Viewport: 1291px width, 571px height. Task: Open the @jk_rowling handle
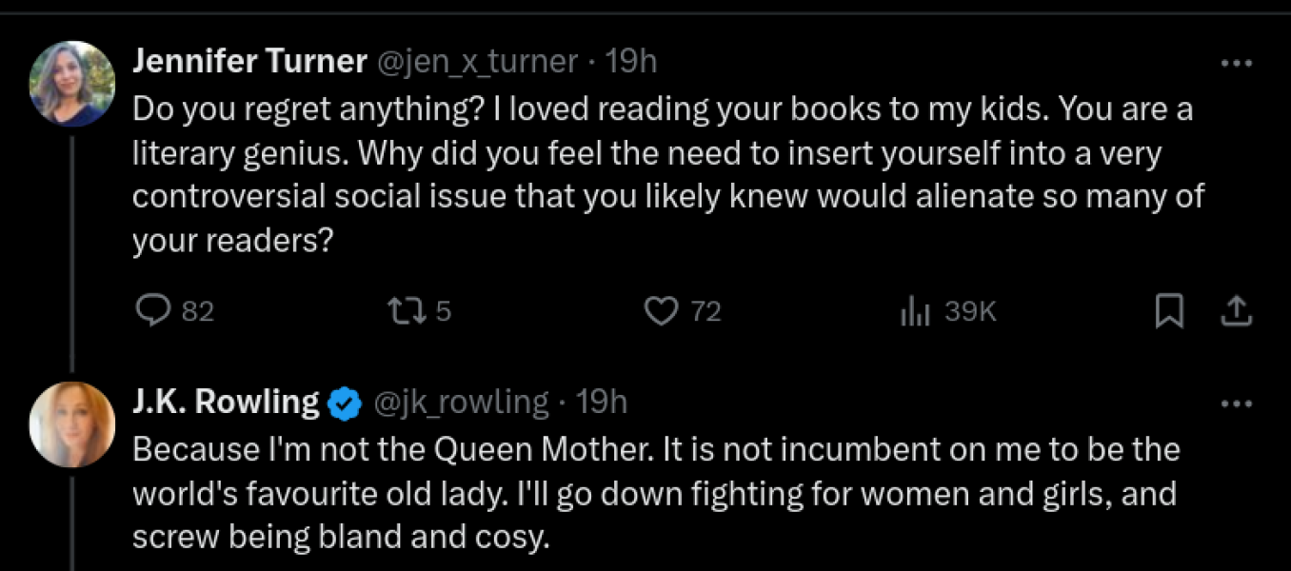pyautogui.click(x=462, y=403)
